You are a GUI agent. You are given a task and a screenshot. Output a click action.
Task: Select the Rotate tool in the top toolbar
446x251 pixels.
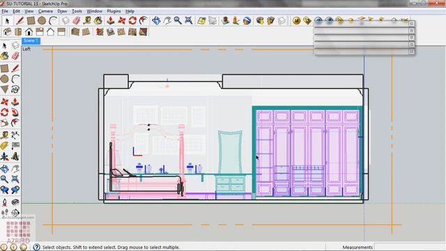(x=132, y=21)
